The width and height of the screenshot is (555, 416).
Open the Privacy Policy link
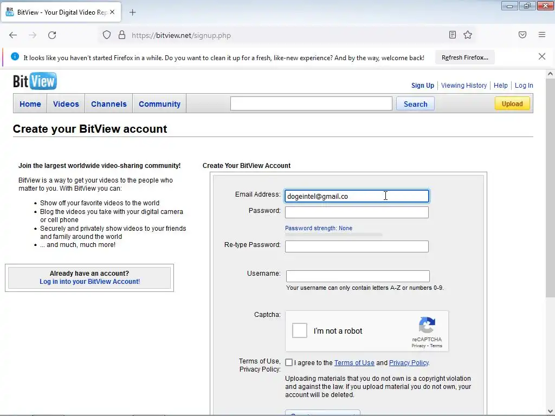pyautogui.click(x=409, y=362)
